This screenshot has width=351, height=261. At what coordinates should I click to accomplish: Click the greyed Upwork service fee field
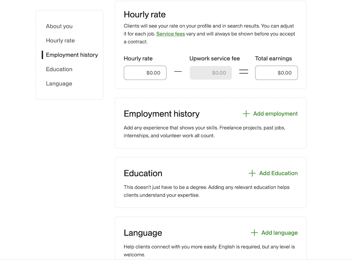point(211,73)
